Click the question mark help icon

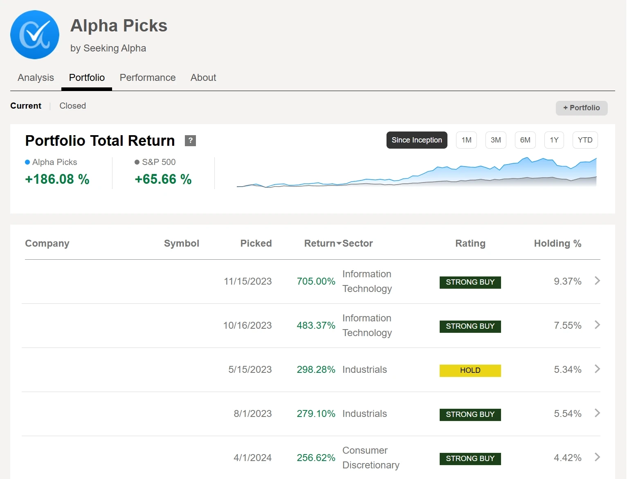point(190,140)
